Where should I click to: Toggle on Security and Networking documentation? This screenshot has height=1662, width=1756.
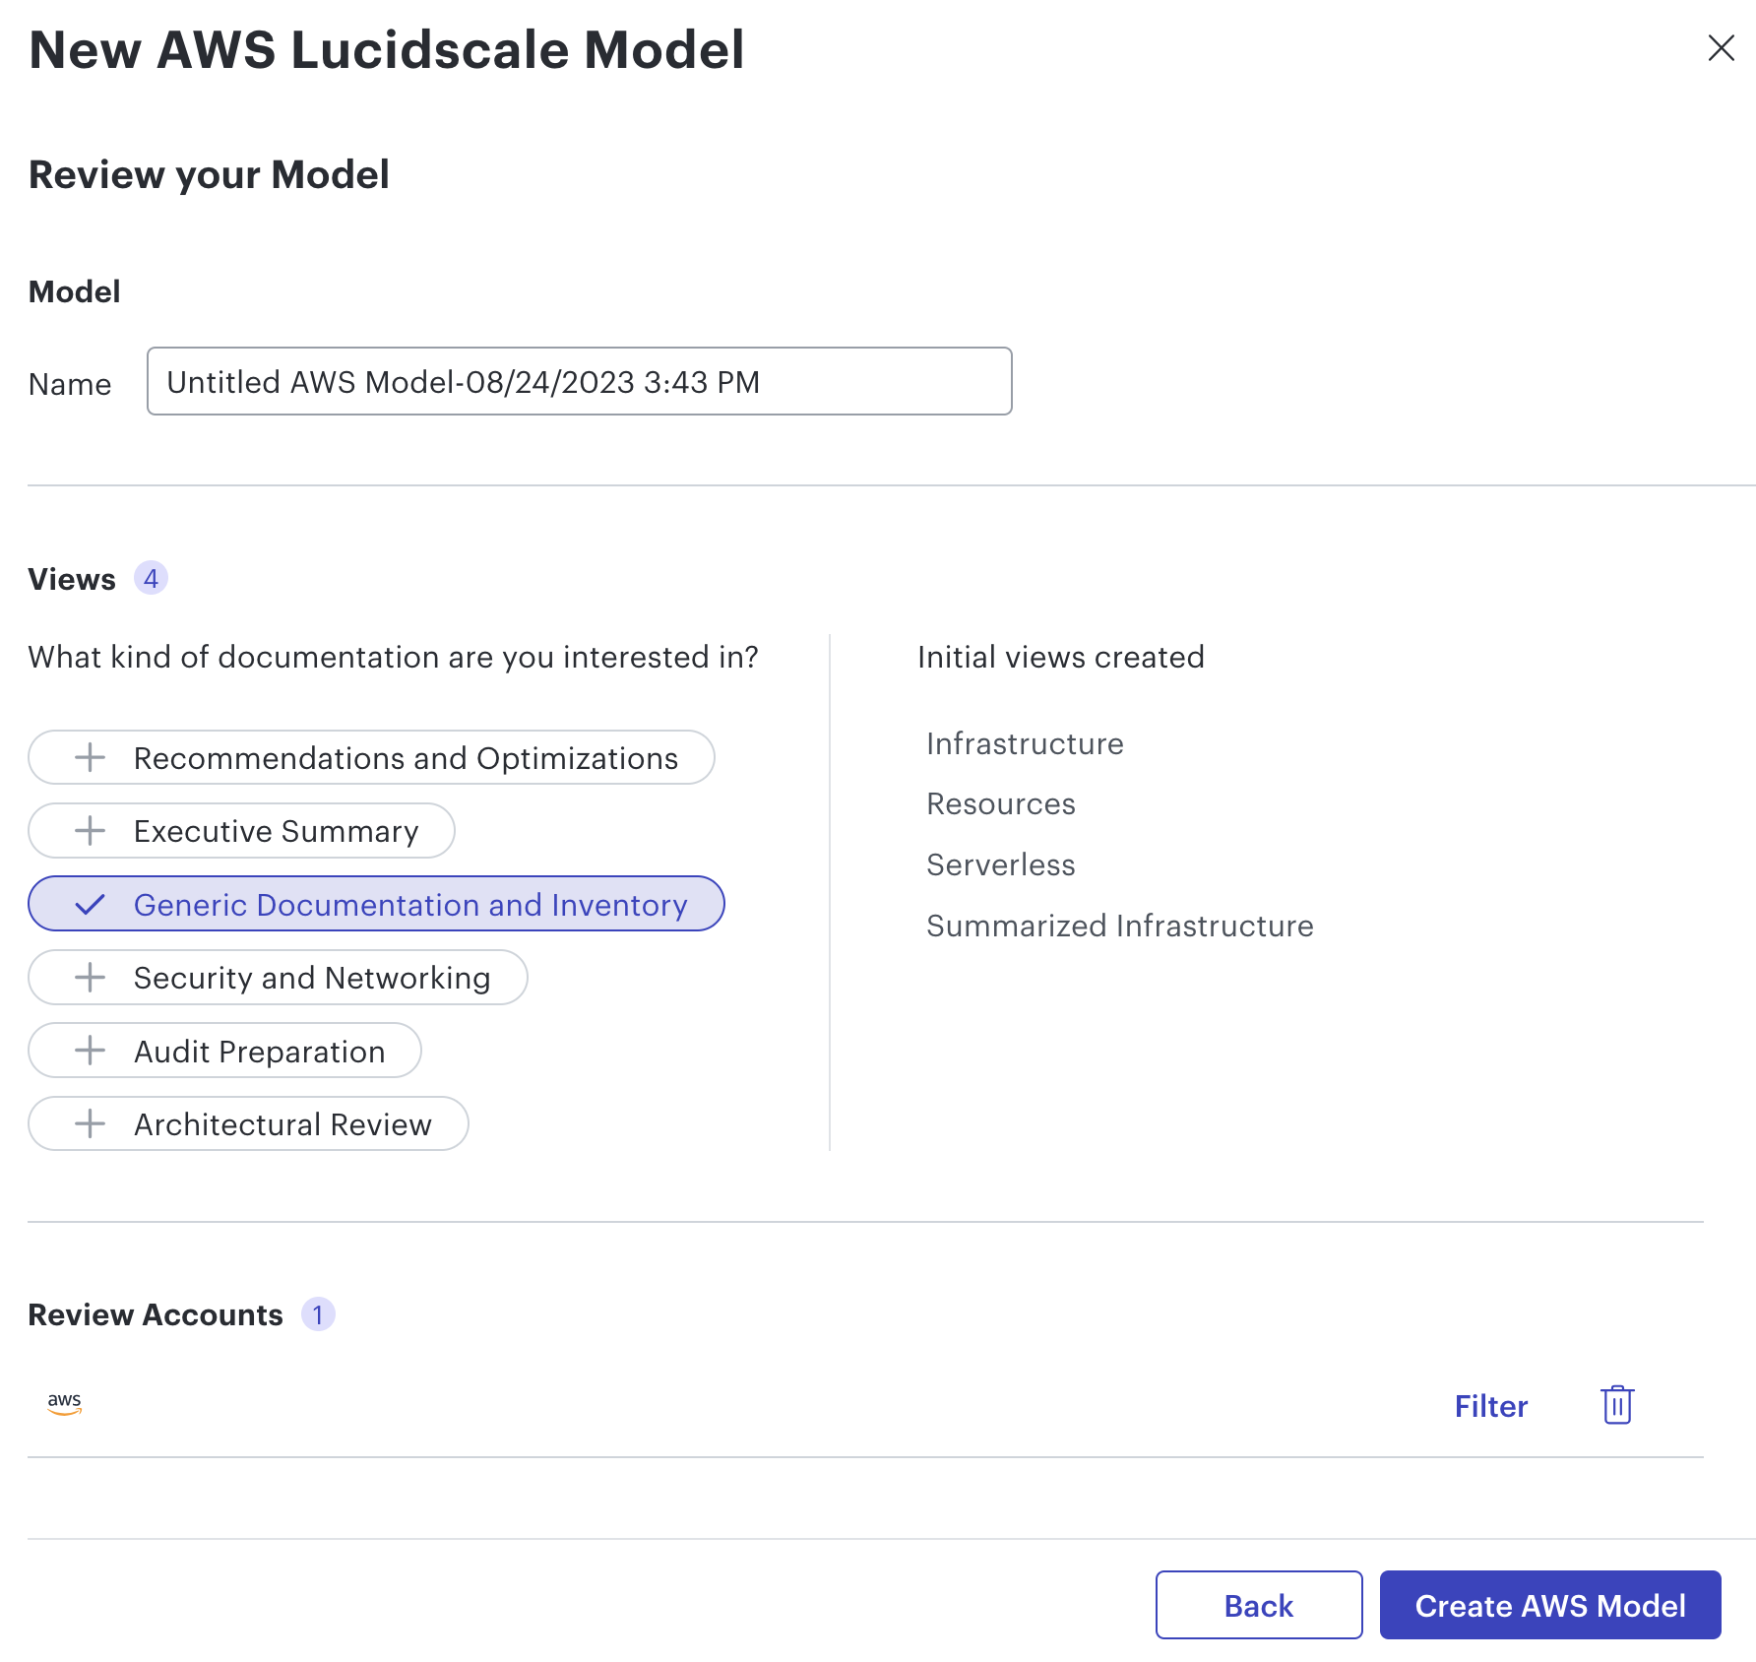(278, 977)
